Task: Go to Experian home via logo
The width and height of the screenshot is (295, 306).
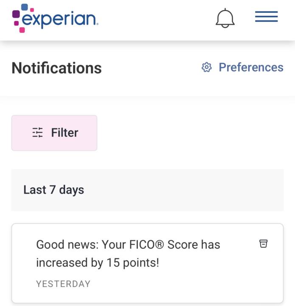Action: tap(55, 18)
